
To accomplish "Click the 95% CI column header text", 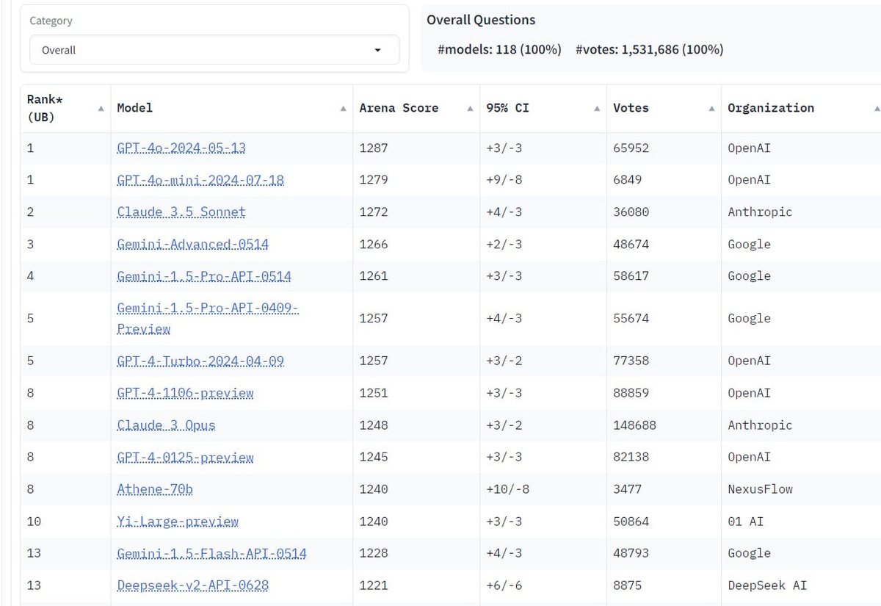I will pos(507,108).
